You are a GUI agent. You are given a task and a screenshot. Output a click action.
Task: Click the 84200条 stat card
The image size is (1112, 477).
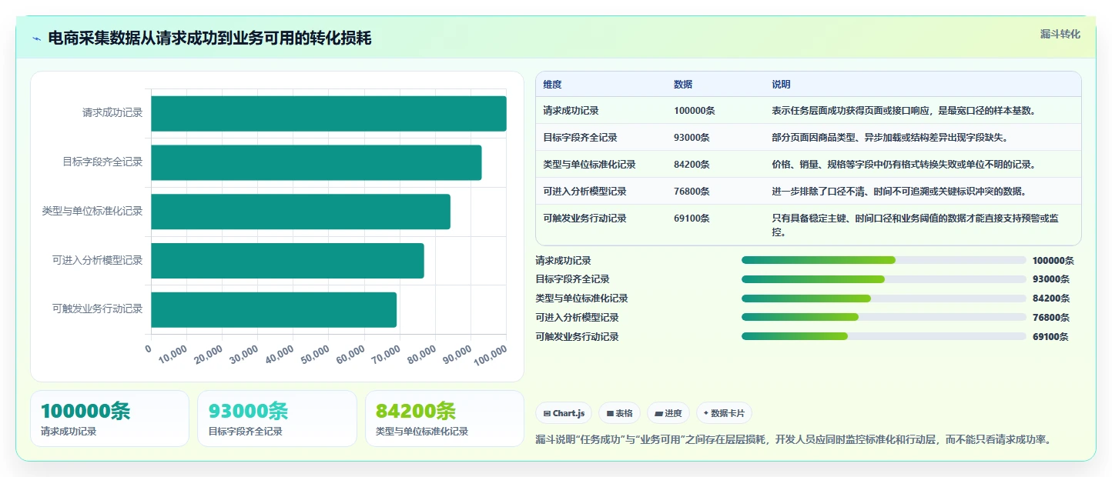coord(444,419)
